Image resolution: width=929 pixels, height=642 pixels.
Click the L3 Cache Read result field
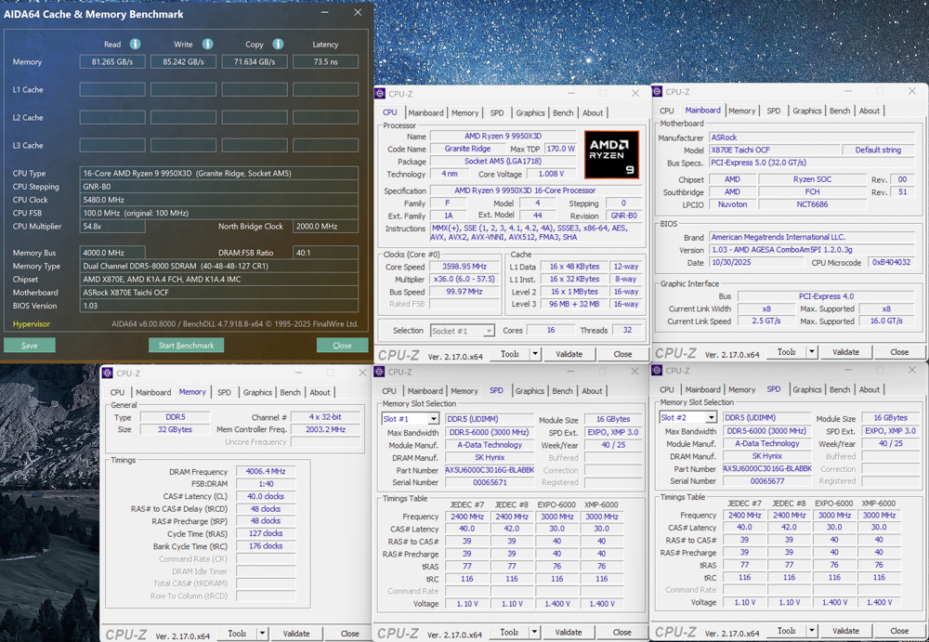pos(111,146)
